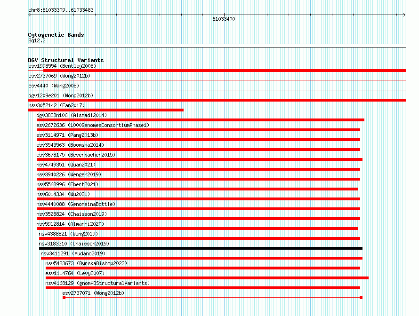This screenshot has width=419, height=316.
Task: Click the red nsv5483673 ByrskaBishop2022 bar
Action: pyautogui.click(x=203, y=268)
